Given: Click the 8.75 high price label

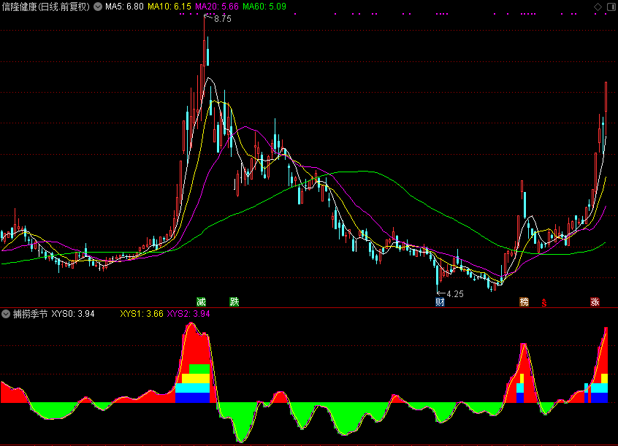Looking at the screenshot, I should [223, 19].
